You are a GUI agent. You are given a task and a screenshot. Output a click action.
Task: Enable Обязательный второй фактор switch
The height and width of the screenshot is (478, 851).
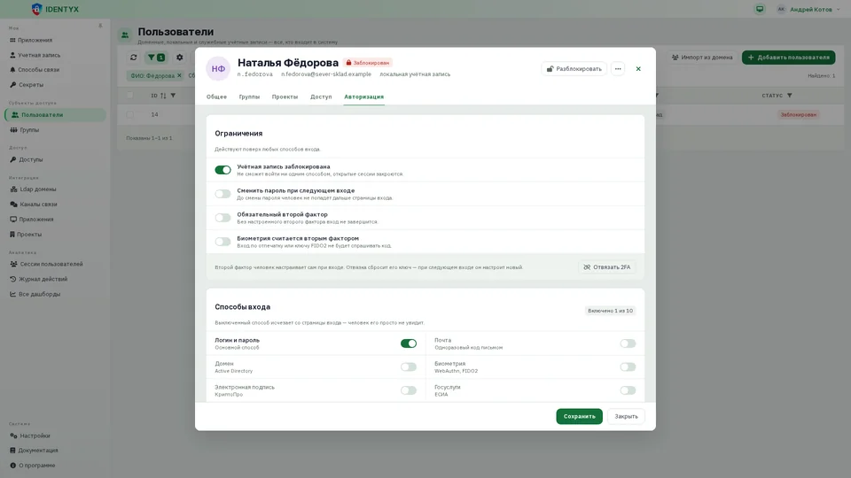(223, 218)
